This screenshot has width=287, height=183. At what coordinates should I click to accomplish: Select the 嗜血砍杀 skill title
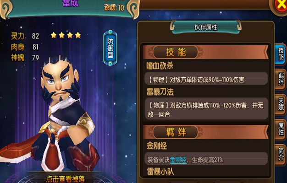(x=160, y=66)
